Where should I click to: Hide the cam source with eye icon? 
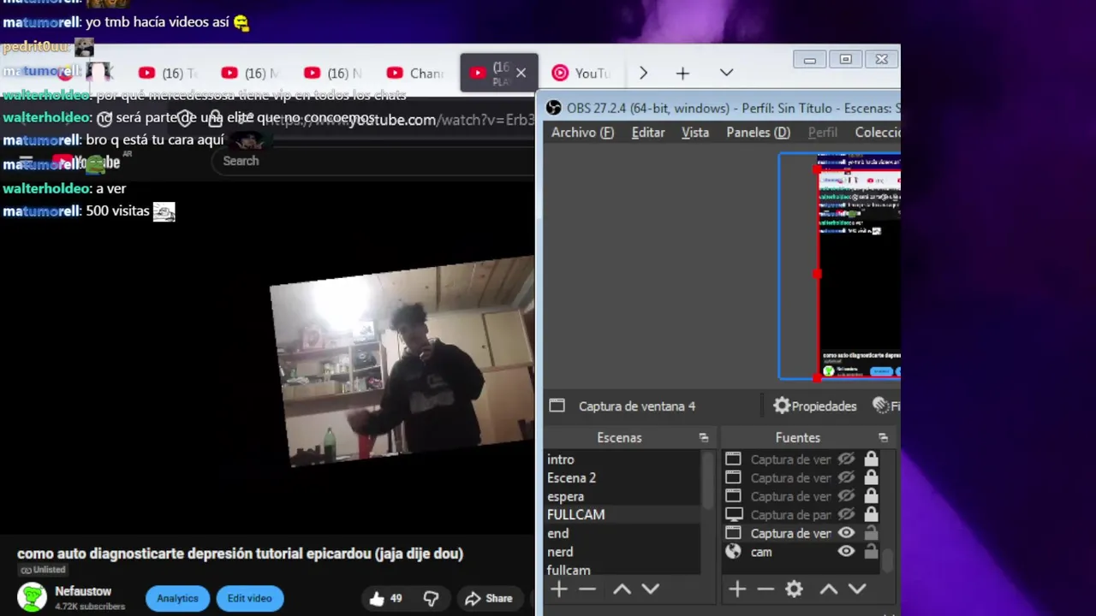point(846,552)
